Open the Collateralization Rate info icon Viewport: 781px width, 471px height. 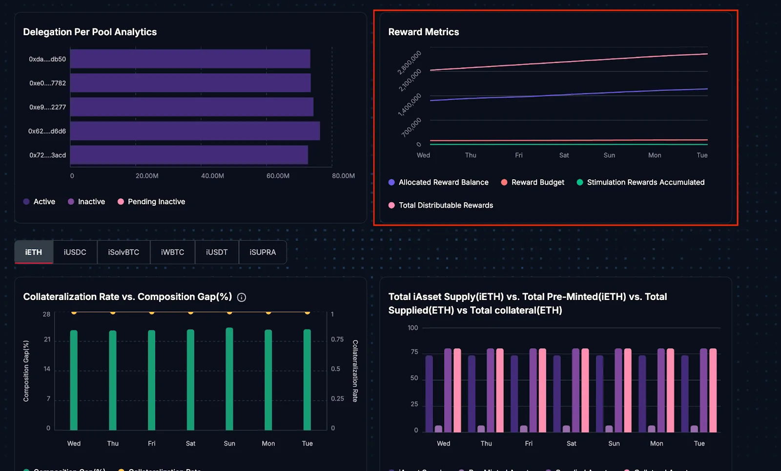242,297
